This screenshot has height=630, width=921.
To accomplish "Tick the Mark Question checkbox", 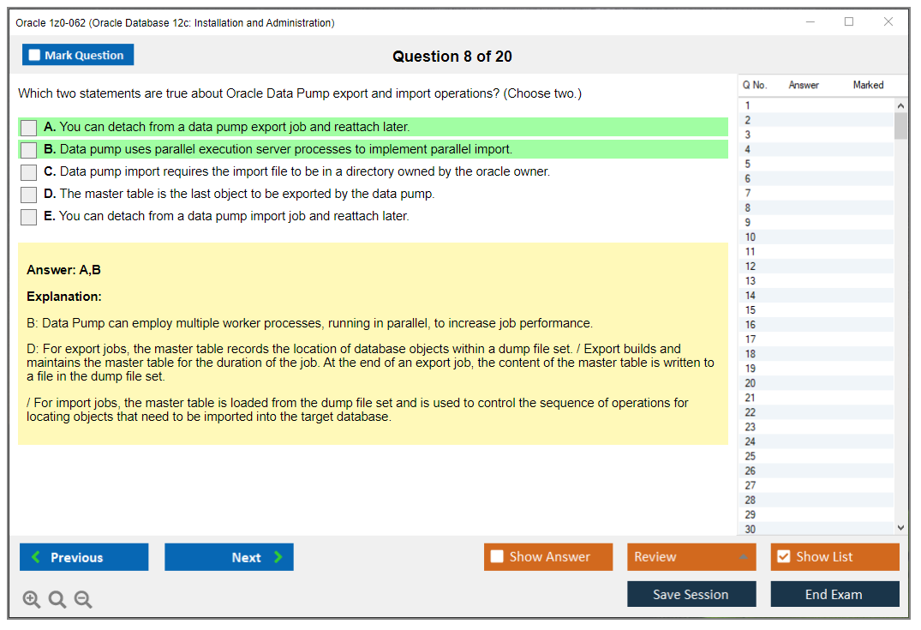I will pos(35,56).
